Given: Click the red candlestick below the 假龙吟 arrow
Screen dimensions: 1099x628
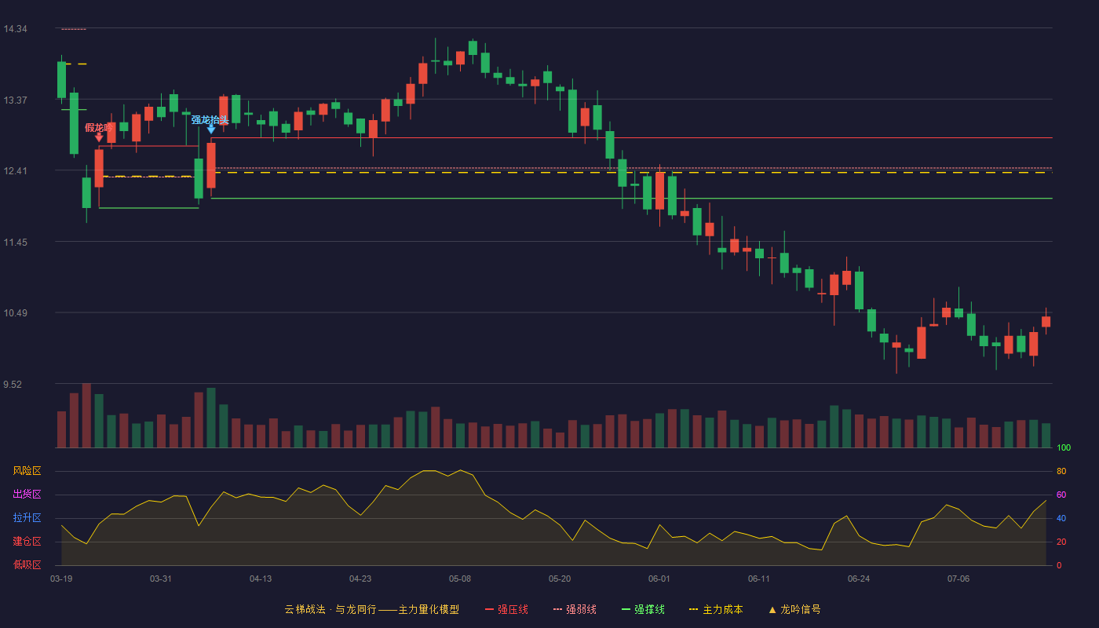Looking at the screenshot, I should (99, 168).
